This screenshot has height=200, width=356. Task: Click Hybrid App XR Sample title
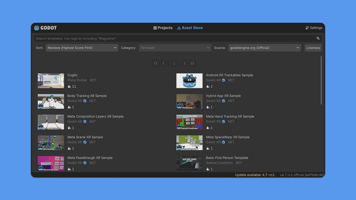point(223,96)
